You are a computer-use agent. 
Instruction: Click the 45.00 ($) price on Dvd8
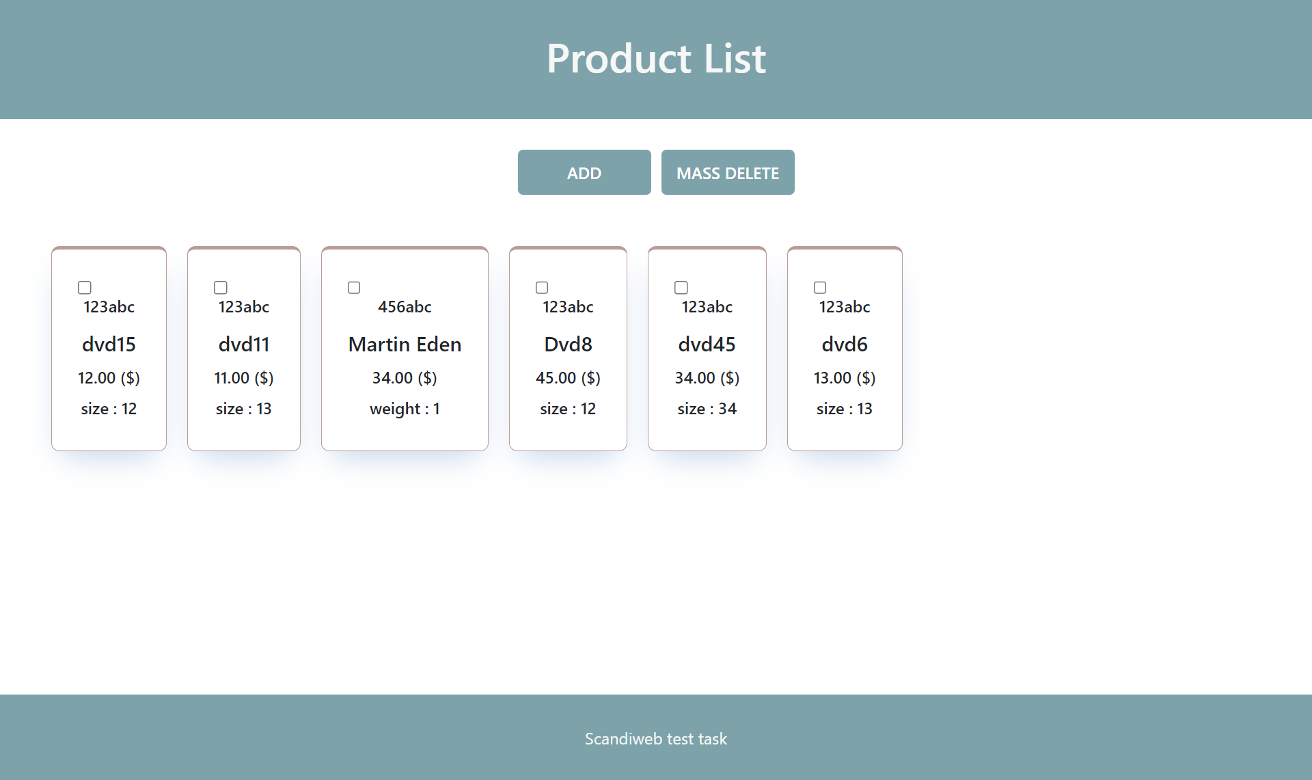coord(568,377)
